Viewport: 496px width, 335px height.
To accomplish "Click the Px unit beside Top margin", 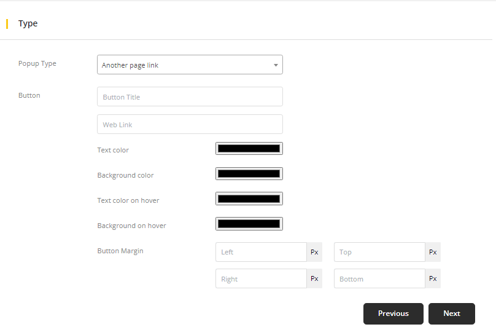I will (x=433, y=252).
